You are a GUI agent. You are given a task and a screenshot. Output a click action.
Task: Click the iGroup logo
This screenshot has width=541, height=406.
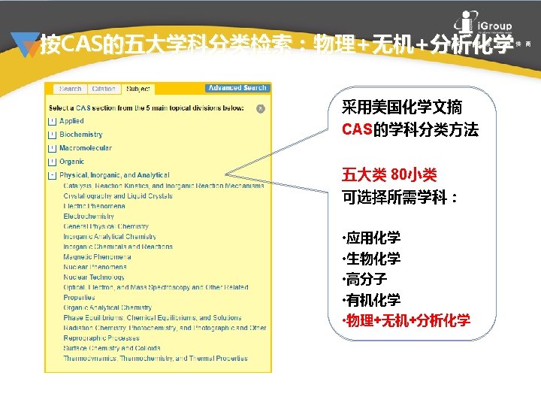tap(483, 22)
